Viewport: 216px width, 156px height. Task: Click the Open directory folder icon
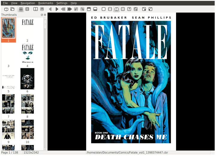tap(13, 9)
